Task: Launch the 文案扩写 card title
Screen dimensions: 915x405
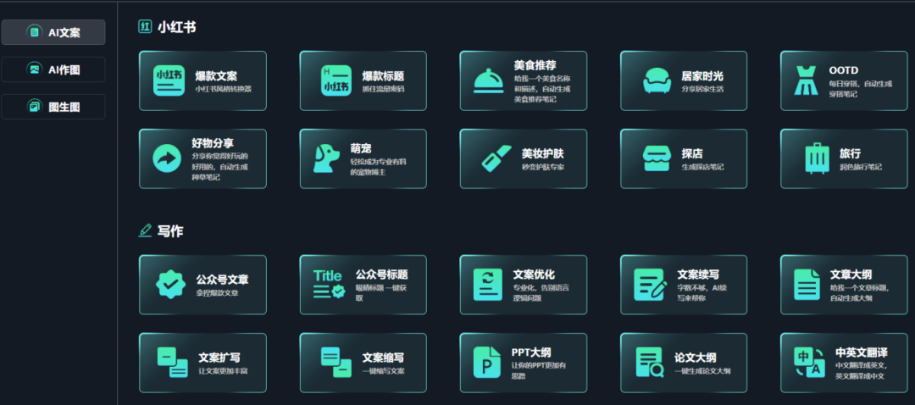Action: point(219,358)
